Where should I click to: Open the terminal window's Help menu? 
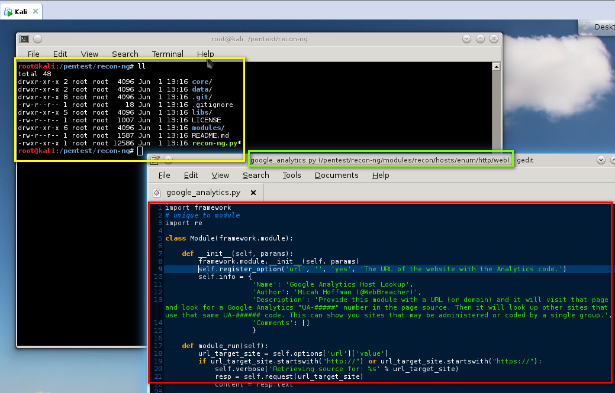coord(205,54)
